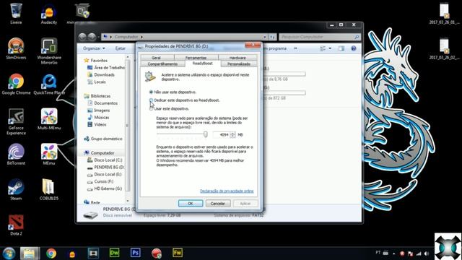Screen dimensions: 462x260
Task: Open the Hardware tab
Action: (x=237, y=58)
